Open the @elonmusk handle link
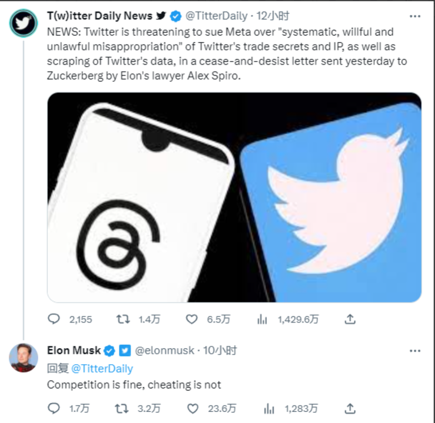435x423 pixels. pos(164,350)
